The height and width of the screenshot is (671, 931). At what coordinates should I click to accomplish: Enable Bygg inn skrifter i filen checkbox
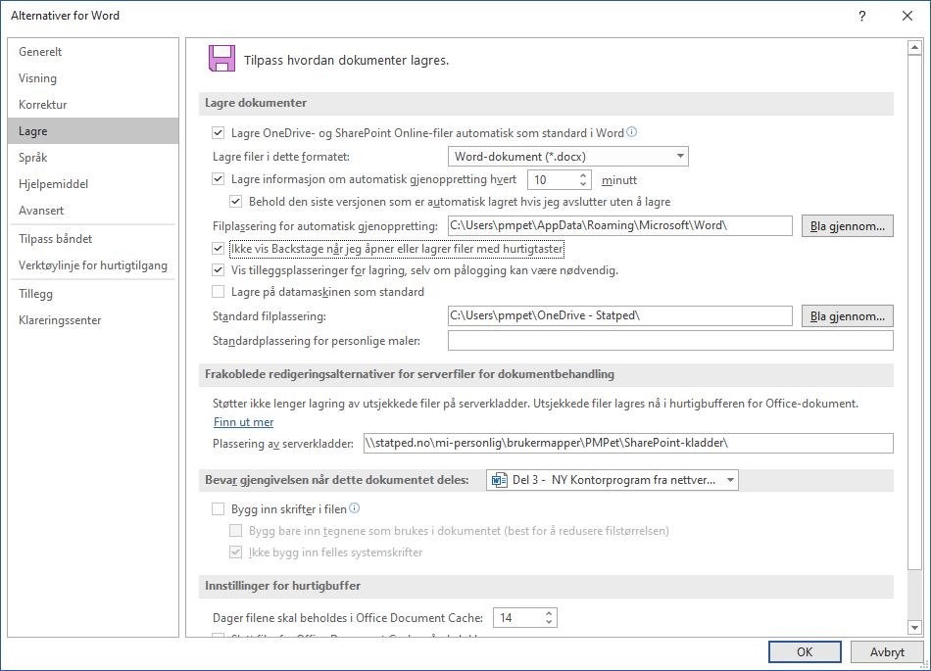point(219,509)
